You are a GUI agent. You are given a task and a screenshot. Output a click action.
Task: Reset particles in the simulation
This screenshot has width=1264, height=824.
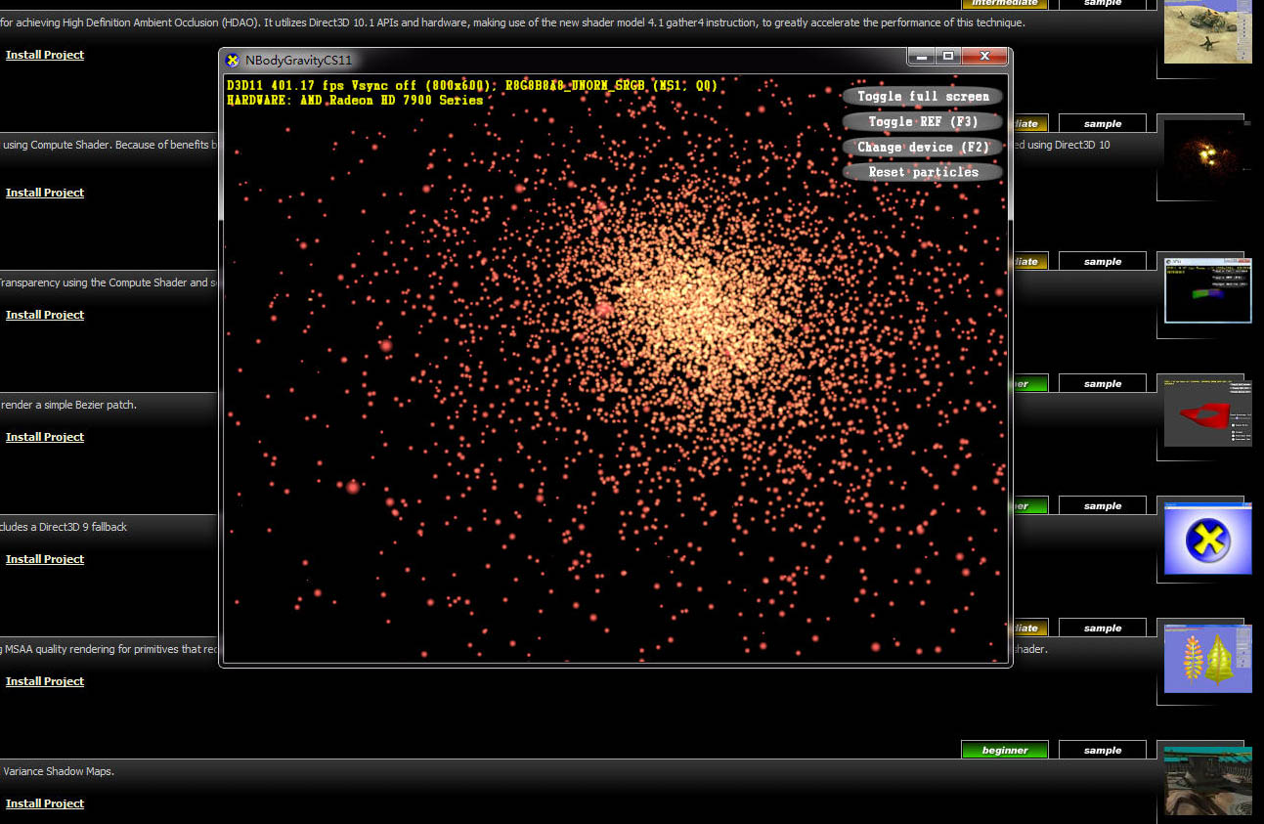pos(922,172)
